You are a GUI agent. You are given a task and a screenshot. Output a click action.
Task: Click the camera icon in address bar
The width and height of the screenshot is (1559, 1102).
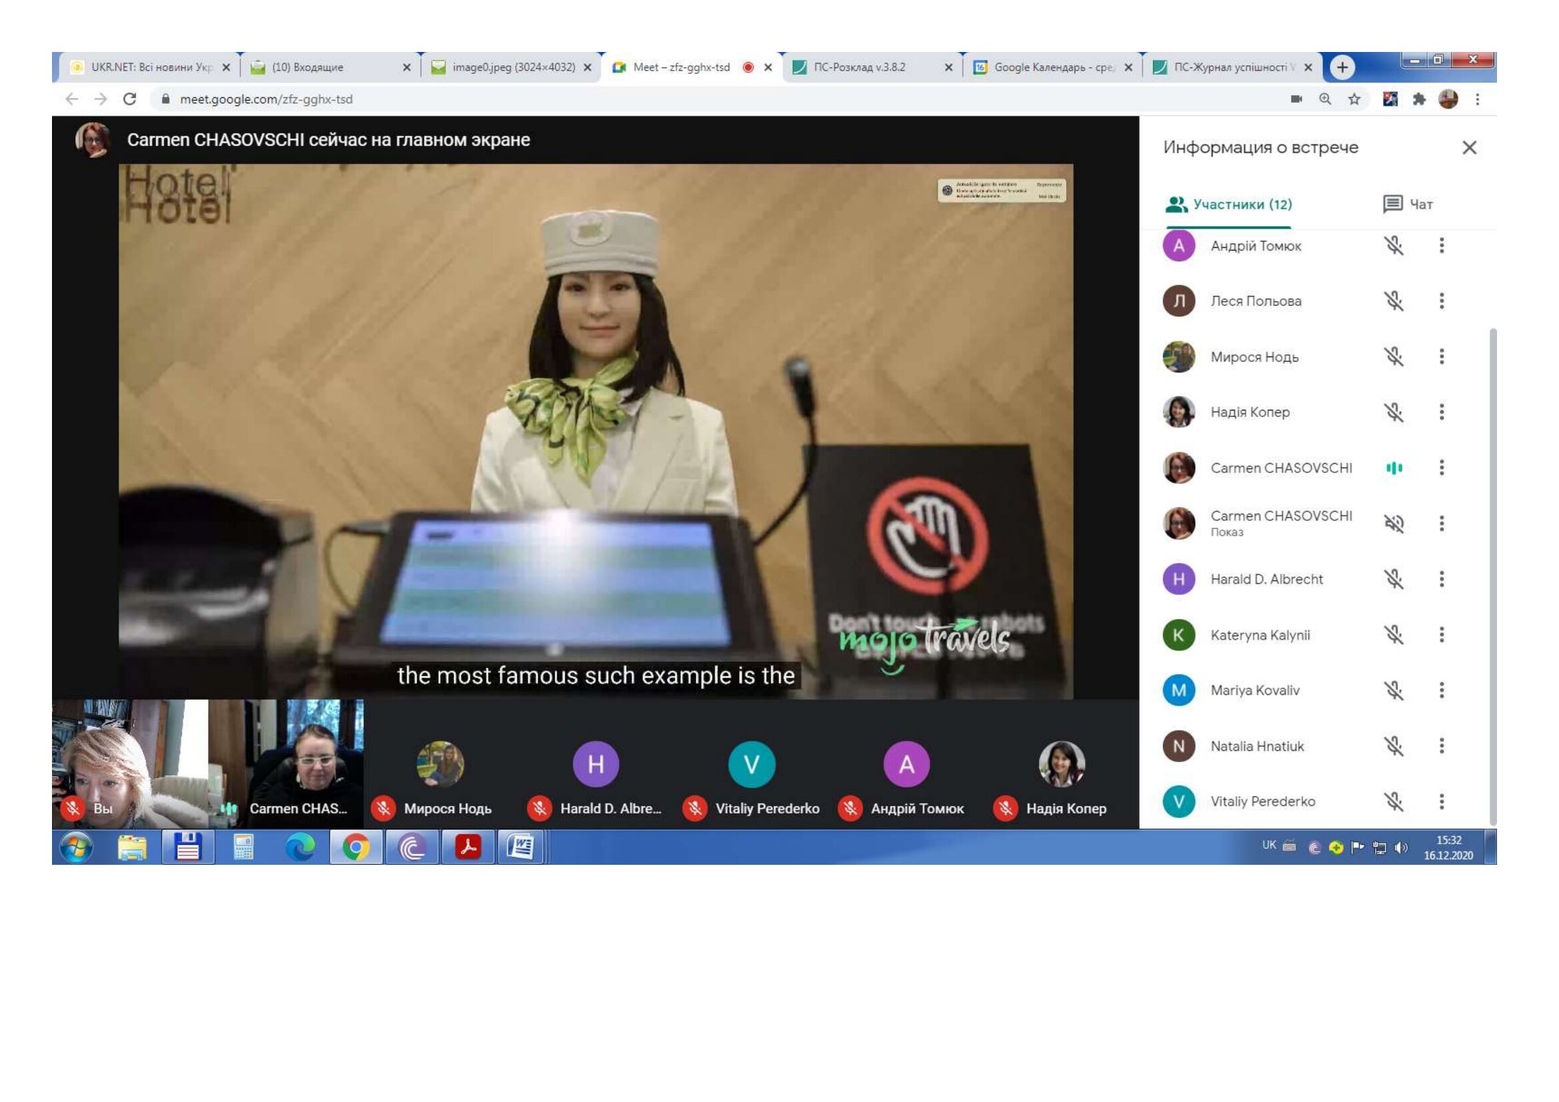[1296, 100]
